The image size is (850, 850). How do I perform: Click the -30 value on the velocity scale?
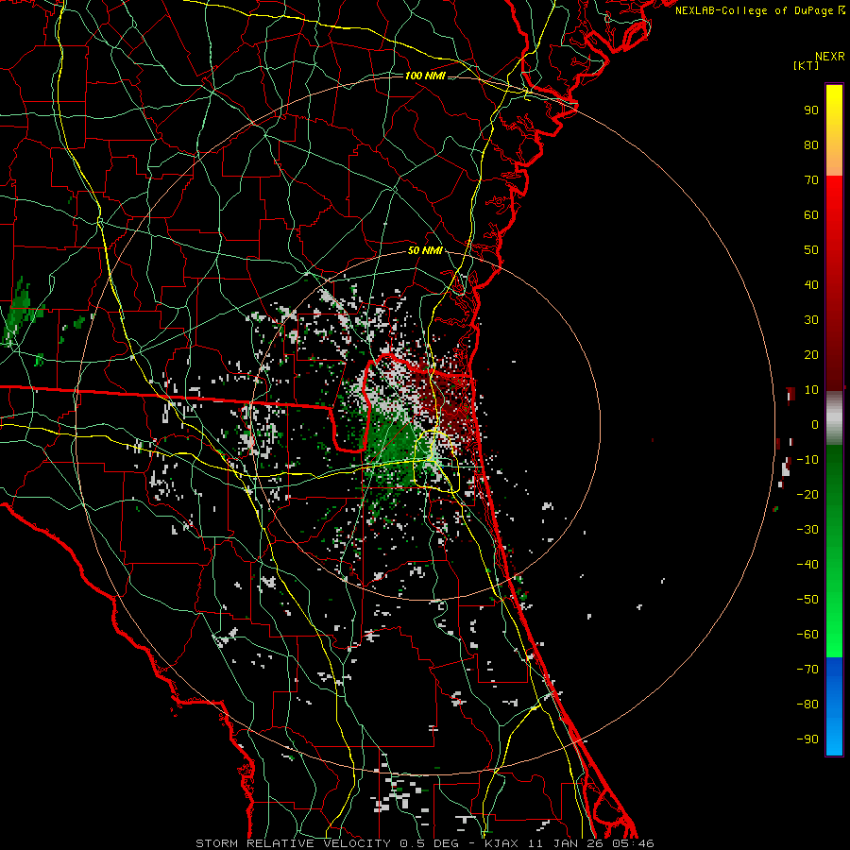tap(807, 530)
